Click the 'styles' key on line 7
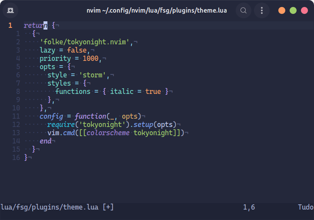 click(59, 83)
